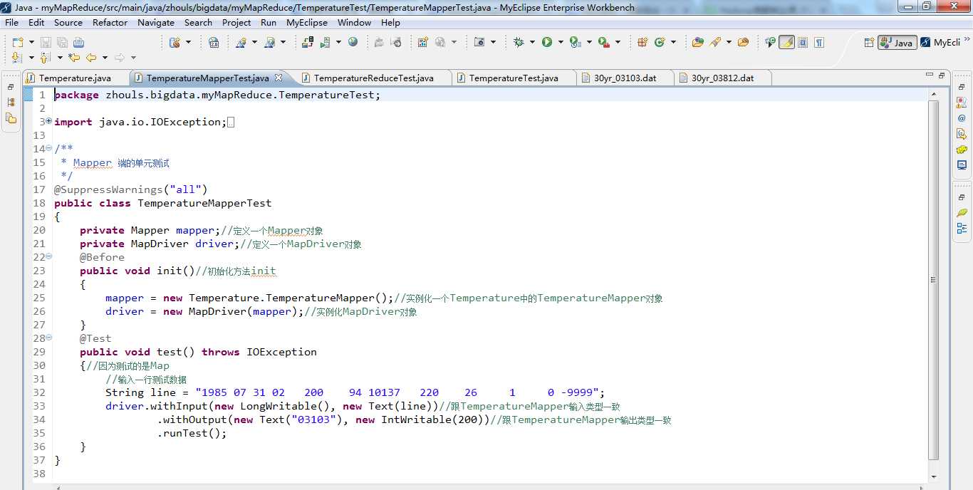
Task: Click the Open Perspective icon
Action: pyautogui.click(x=868, y=43)
